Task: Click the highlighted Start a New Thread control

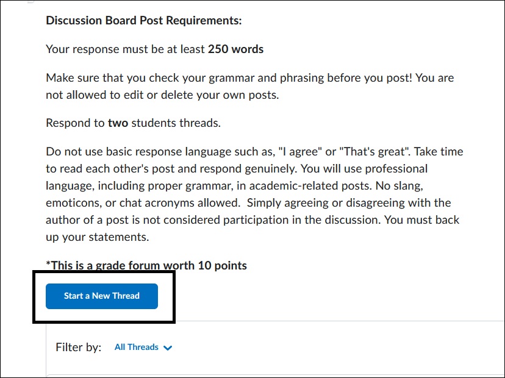Action: point(101,296)
